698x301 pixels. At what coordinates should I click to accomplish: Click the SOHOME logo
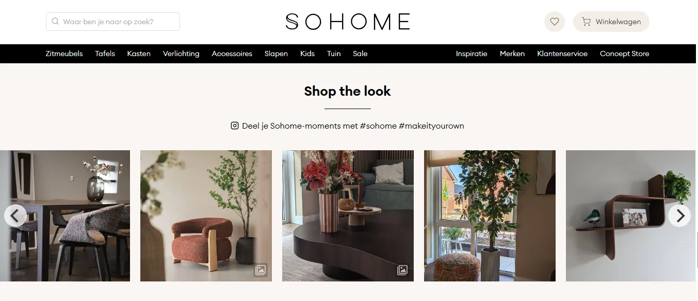[x=348, y=22]
